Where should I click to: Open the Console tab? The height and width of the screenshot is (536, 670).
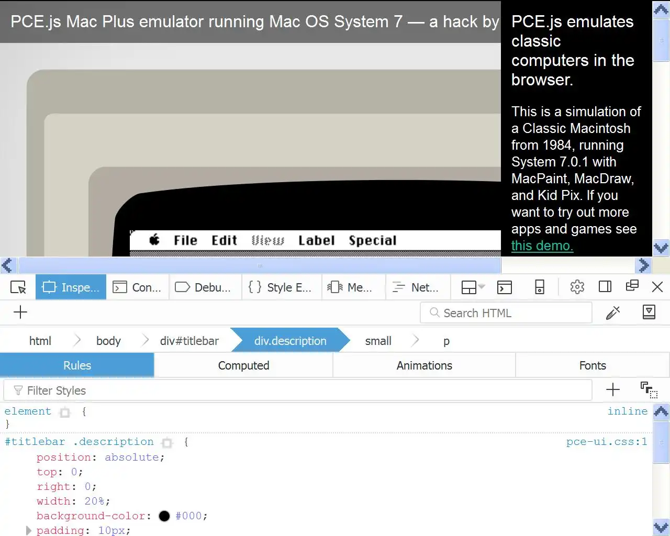(x=137, y=287)
